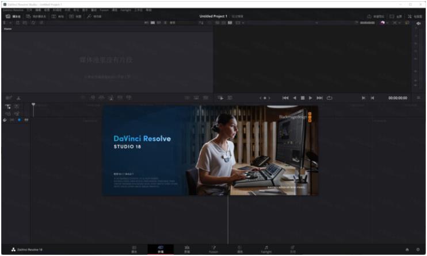Open the Deliver page tab
Screen dimensions: 427x256
tap(292, 250)
